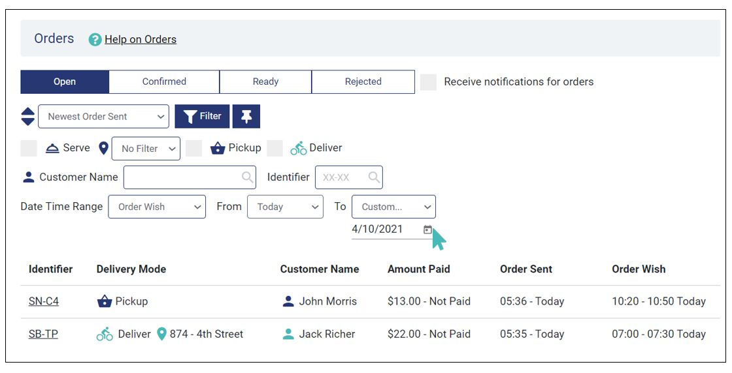Click the Identifier search magnifier icon

click(374, 177)
